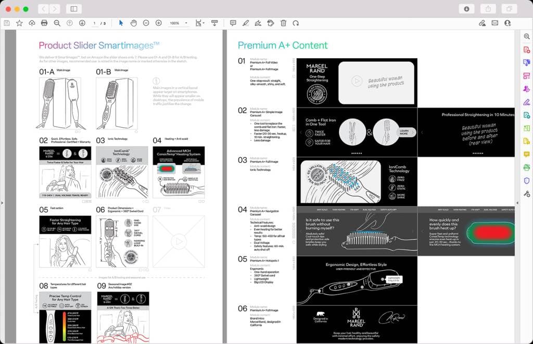The width and height of the screenshot is (533, 344).
Task: Open the 100% zoom level dropdown
Action: (x=179, y=23)
